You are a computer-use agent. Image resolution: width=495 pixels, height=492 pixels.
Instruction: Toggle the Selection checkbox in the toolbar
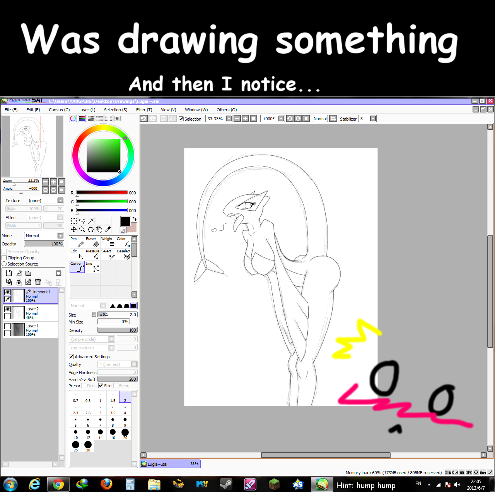tap(181, 119)
